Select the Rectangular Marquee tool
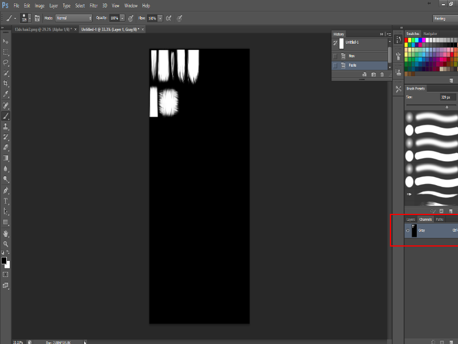Viewport: 458px width, 344px height. coord(6,52)
